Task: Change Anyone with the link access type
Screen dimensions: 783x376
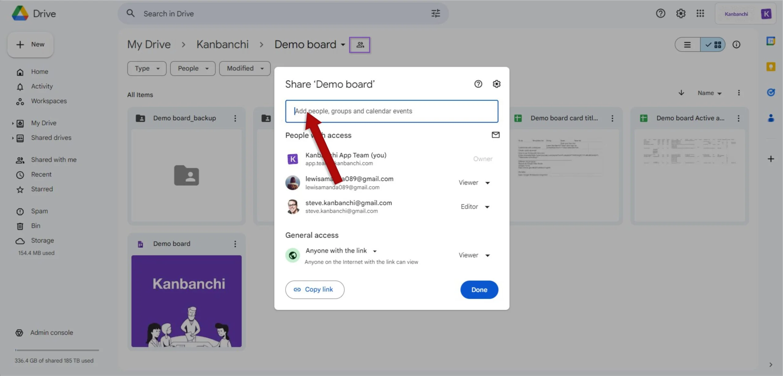Action: point(341,251)
